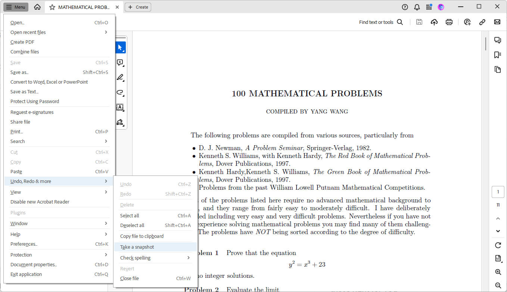Click the vertical document scrollbar

click(485, 43)
